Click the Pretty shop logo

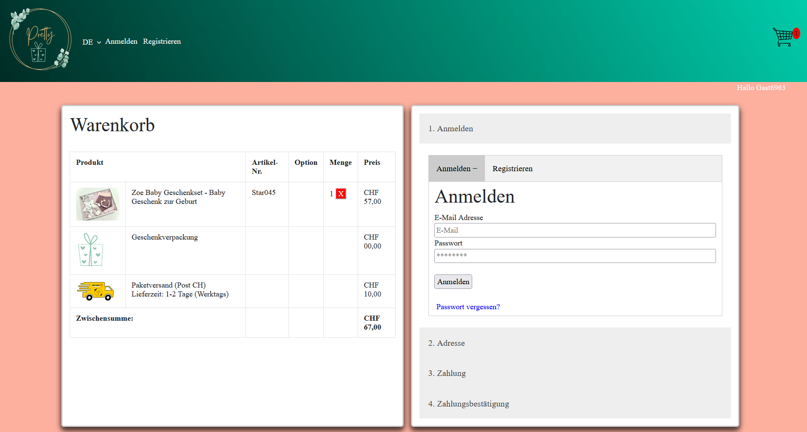pyautogui.click(x=40, y=39)
